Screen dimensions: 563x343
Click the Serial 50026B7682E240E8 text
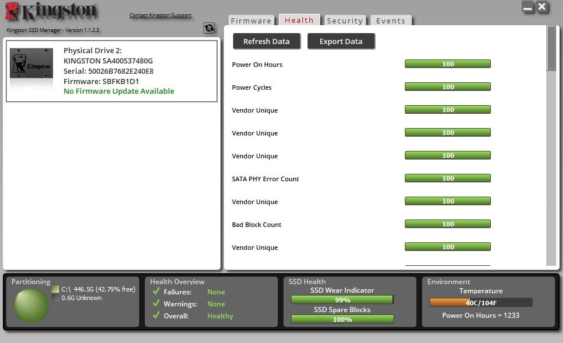tap(108, 71)
